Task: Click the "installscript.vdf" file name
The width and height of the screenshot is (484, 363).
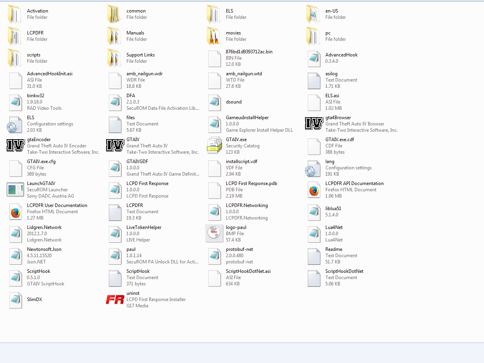Action: pyautogui.click(x=242, y=162)
